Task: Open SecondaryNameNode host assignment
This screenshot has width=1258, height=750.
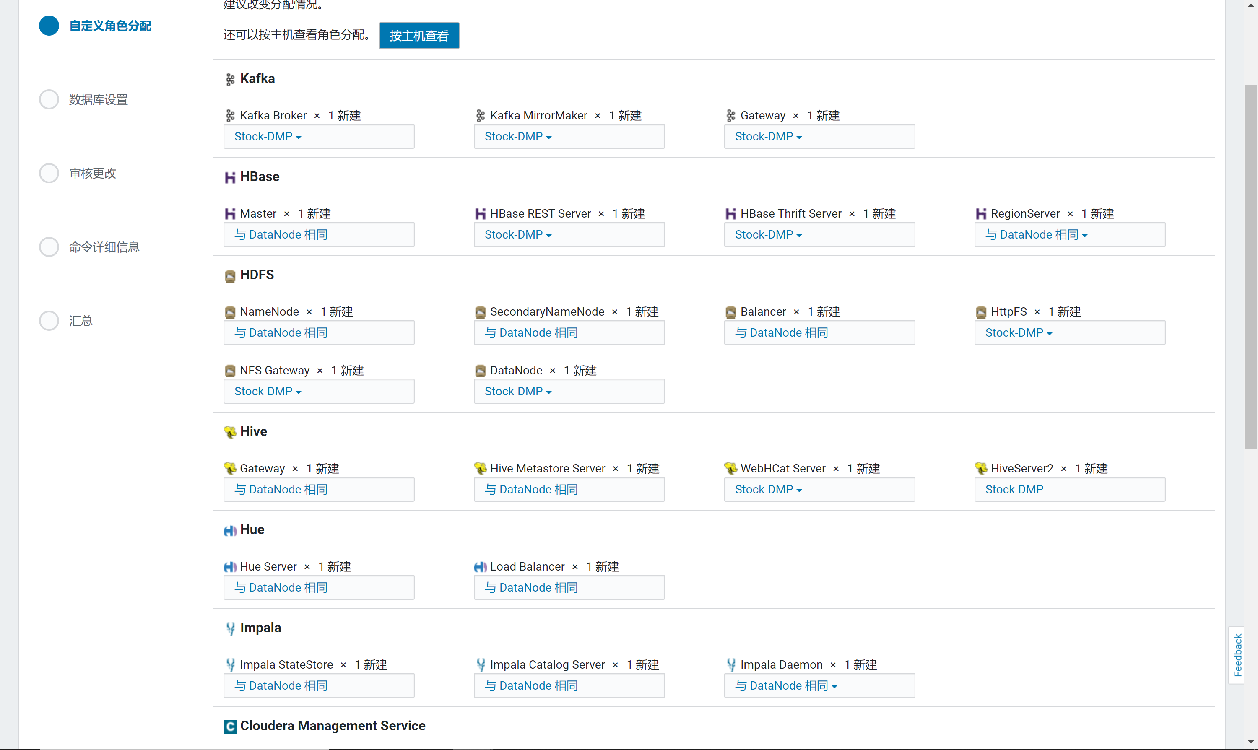Action: (x=569, y=332)
